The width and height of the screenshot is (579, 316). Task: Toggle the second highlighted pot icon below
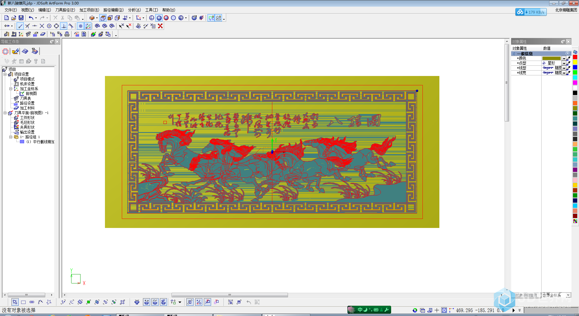155,302
